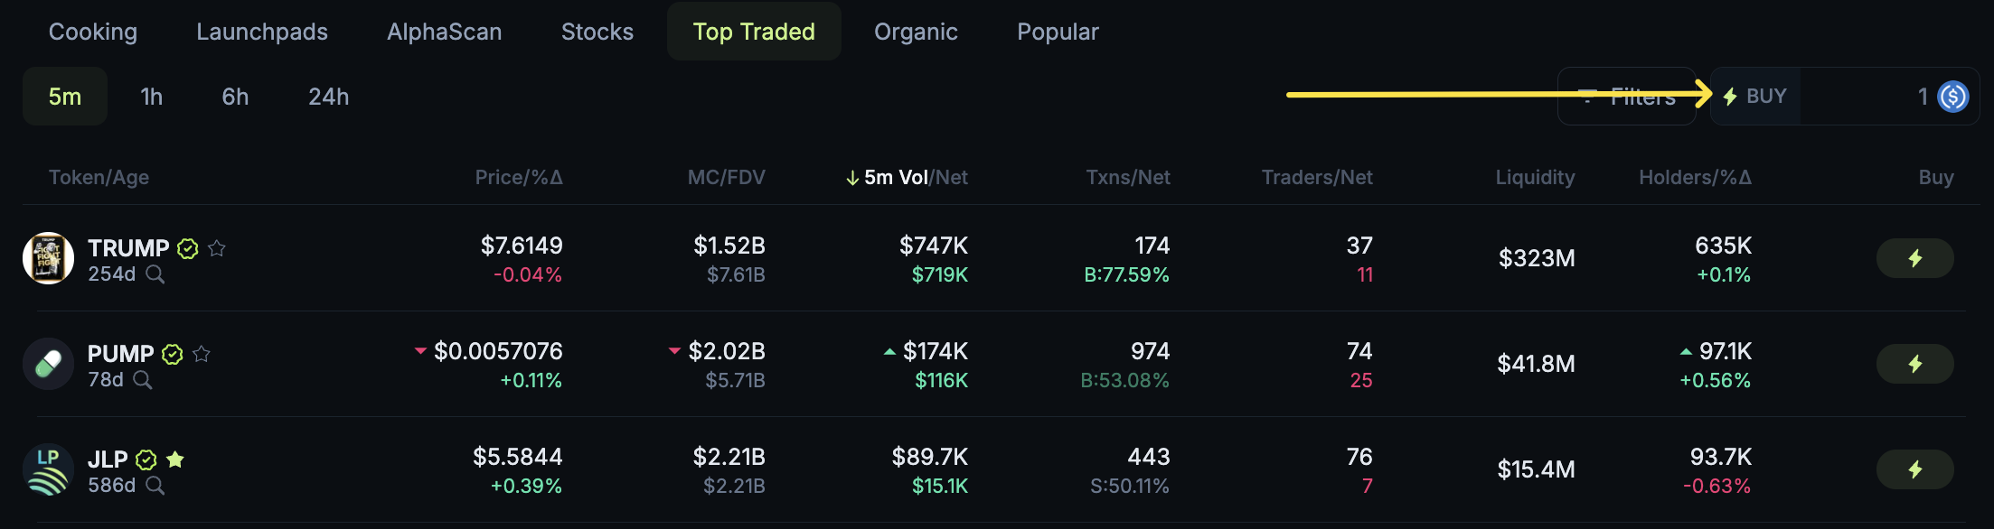1994x529 pixels.
Task: Click the sort arrow on the 5m Vol column
Action: [x=851, y=177]
